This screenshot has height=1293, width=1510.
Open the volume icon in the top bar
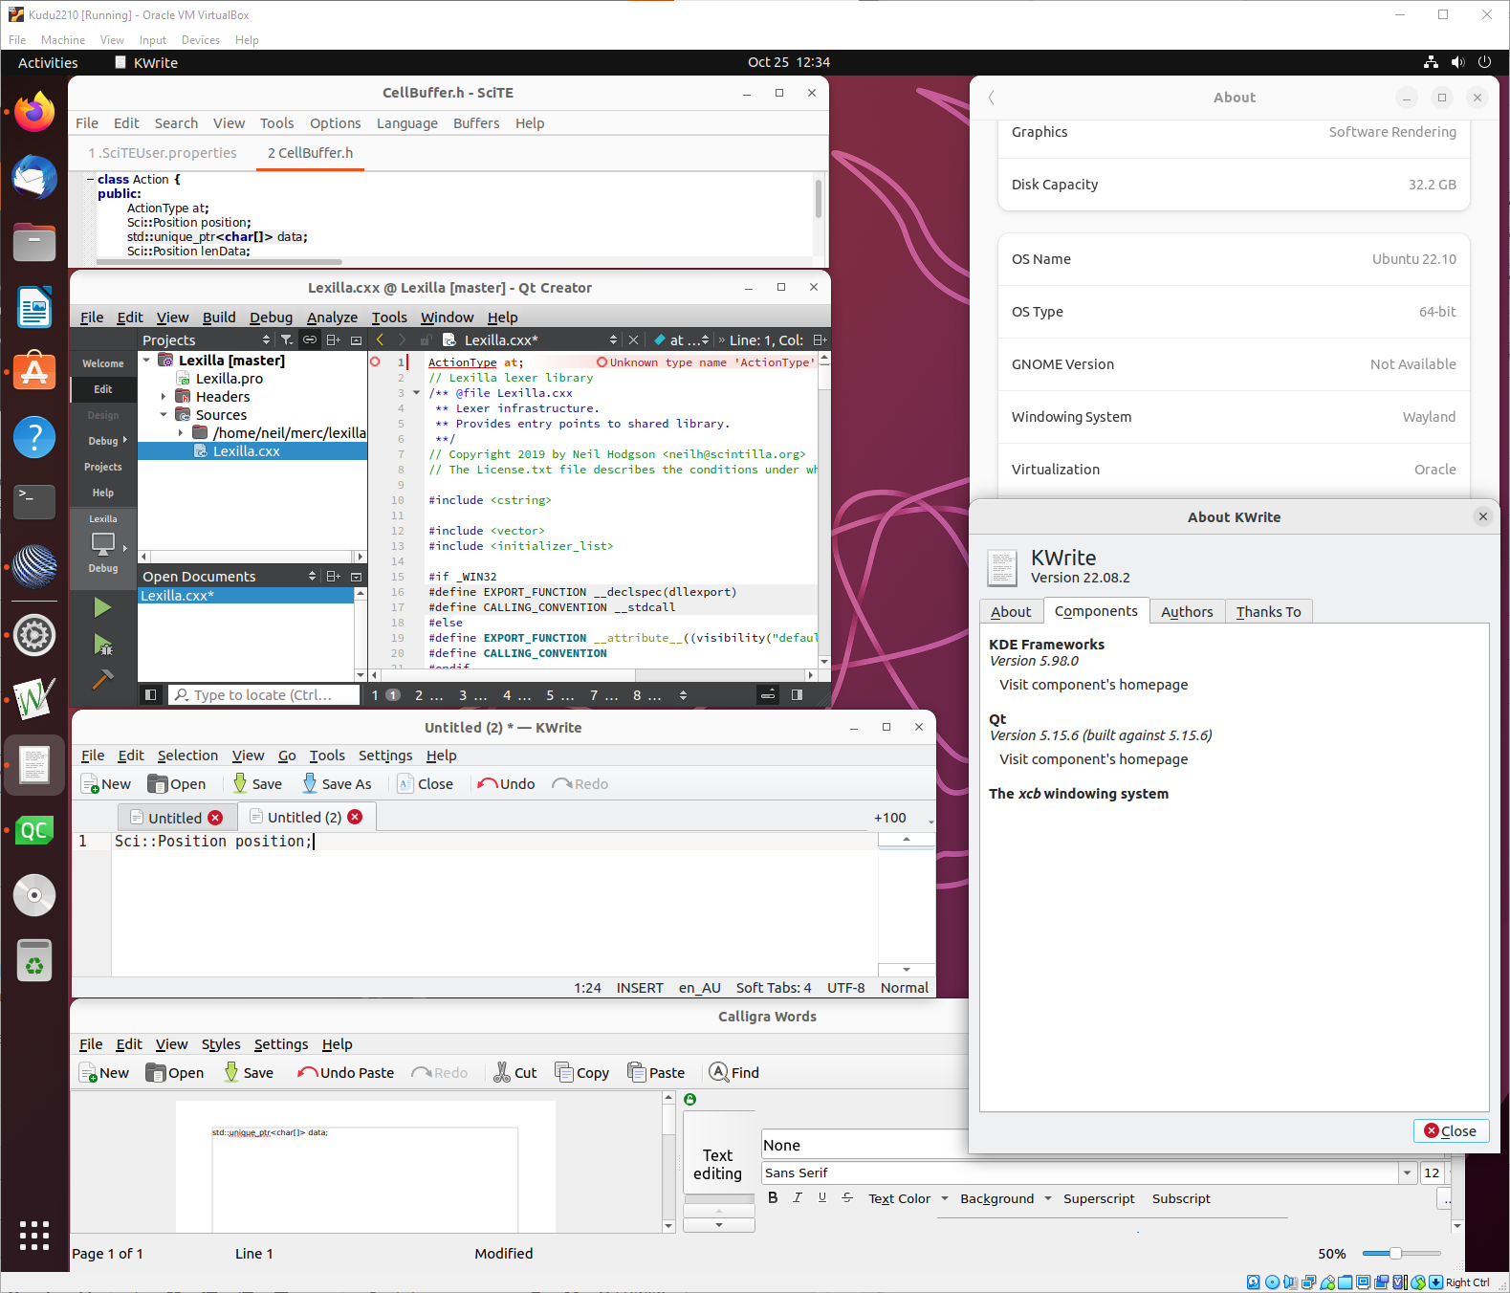tap(1457, 62)
